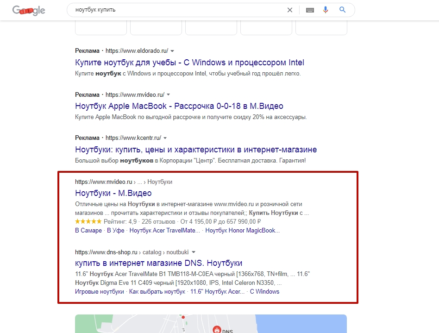The width and height of the screenshot is (439, 333).
Task: Open 'купить в интернет магазине DNS. Ноутбуки' result
Action: [x=159, y=263]
